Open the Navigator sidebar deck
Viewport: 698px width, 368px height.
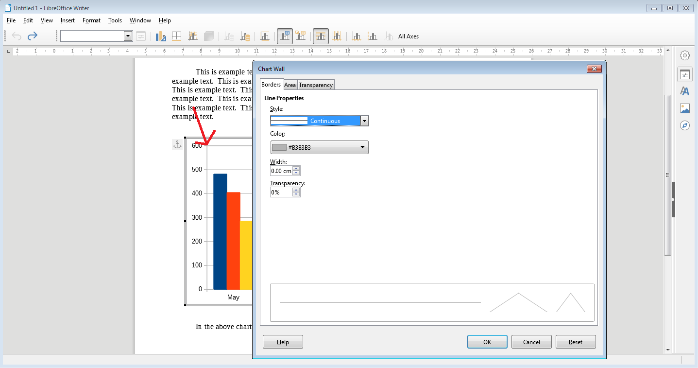click(x=685, y=125)
